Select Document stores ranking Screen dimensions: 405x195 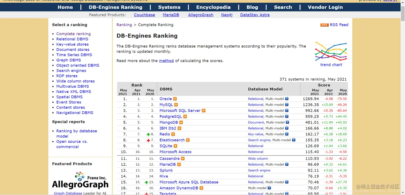click(x=73, y=50)
